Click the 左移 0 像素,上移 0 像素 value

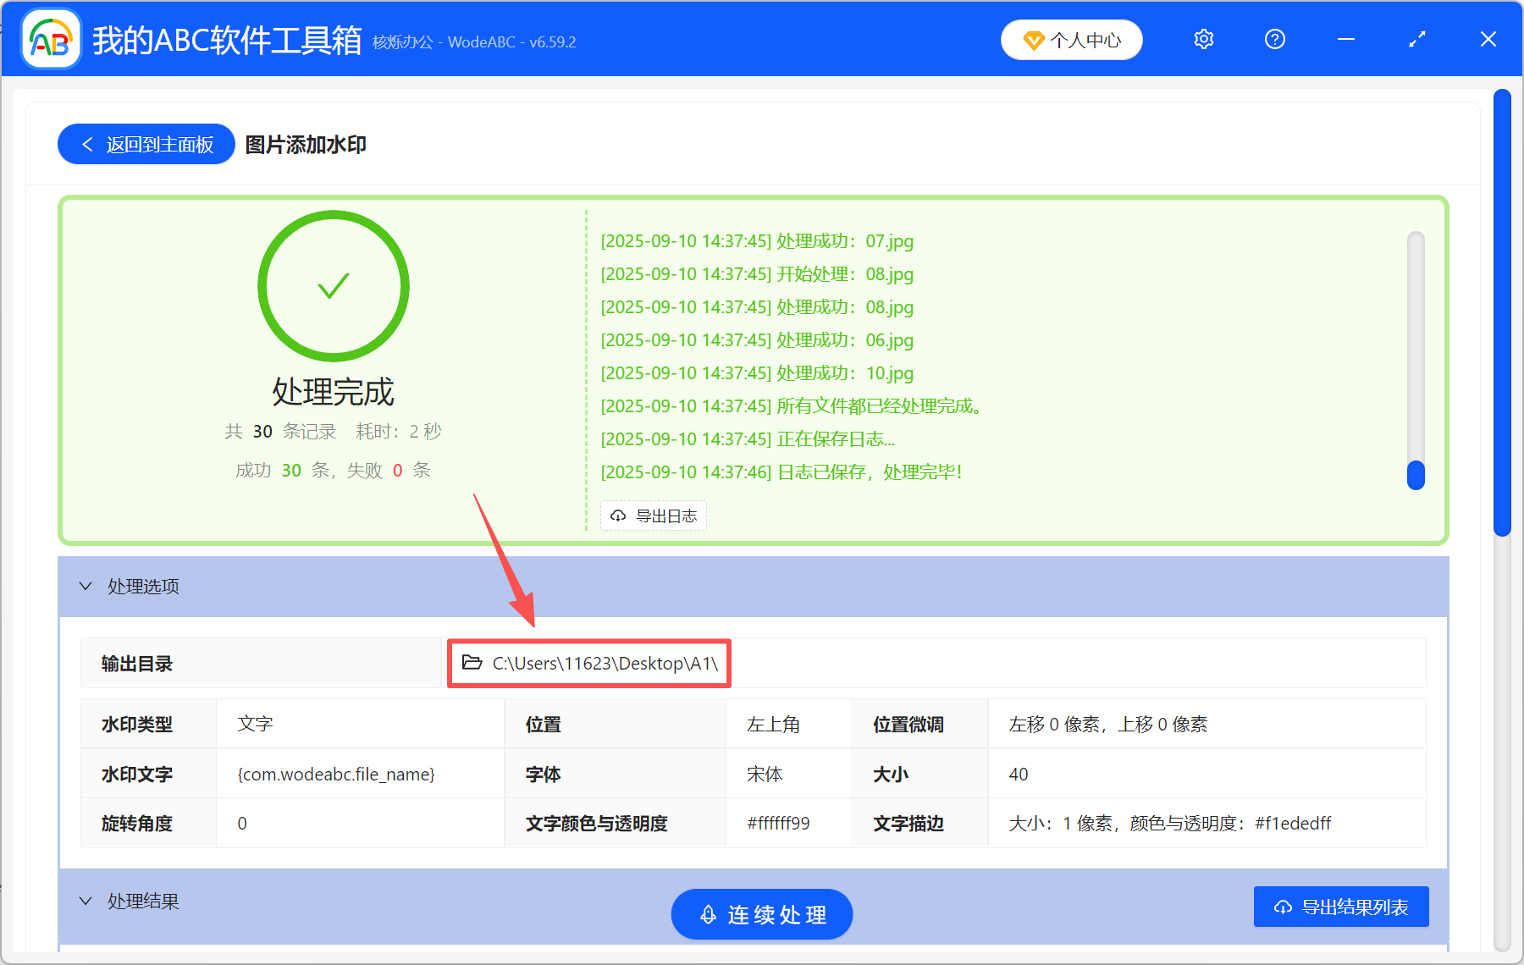(1107, 725)
